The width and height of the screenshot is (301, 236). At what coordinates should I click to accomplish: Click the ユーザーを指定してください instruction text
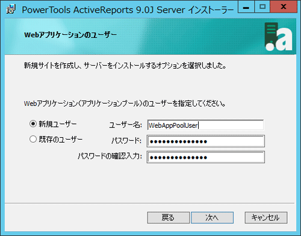point(125,104)
